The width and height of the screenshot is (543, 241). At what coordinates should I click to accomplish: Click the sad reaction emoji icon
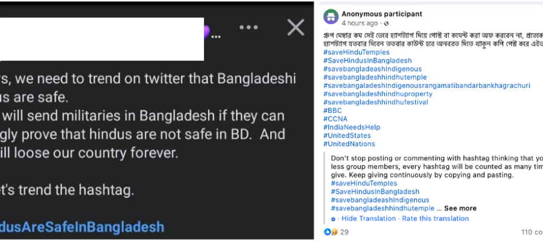[334, 232]
